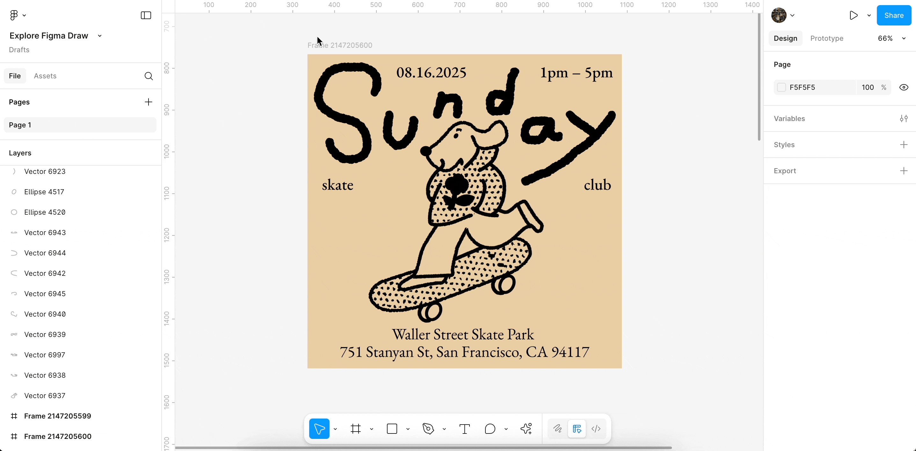Add a new page with the plus icon
This screenshot has height=451, width=916.
point(148,102)
